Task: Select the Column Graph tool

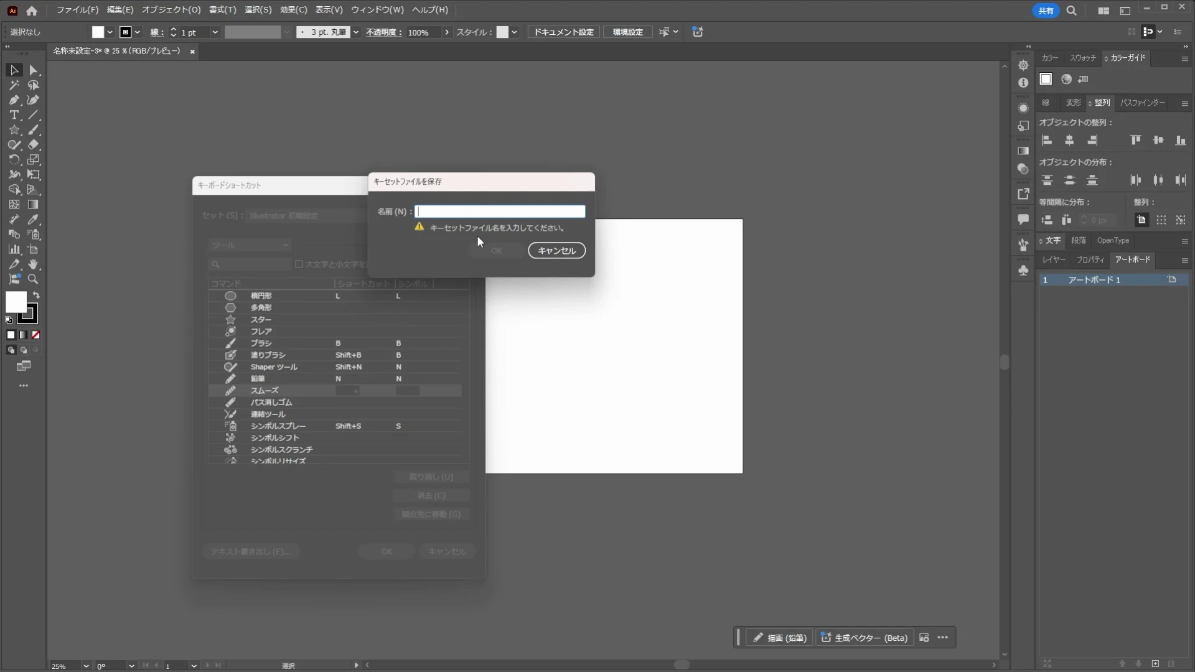Action: click(x=14, y=250)
